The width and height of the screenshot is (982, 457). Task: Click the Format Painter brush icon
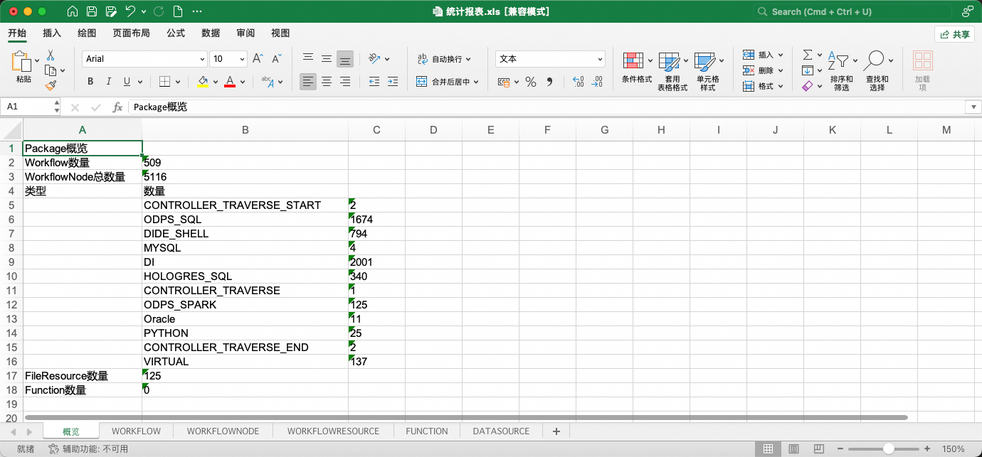point(51,85)
